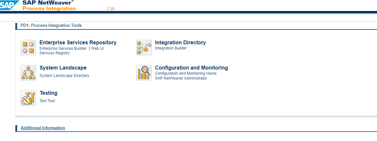Click the Enterprise Services Repository heading
This screenshot has width=377, height=141.
[x=78, y=42]
